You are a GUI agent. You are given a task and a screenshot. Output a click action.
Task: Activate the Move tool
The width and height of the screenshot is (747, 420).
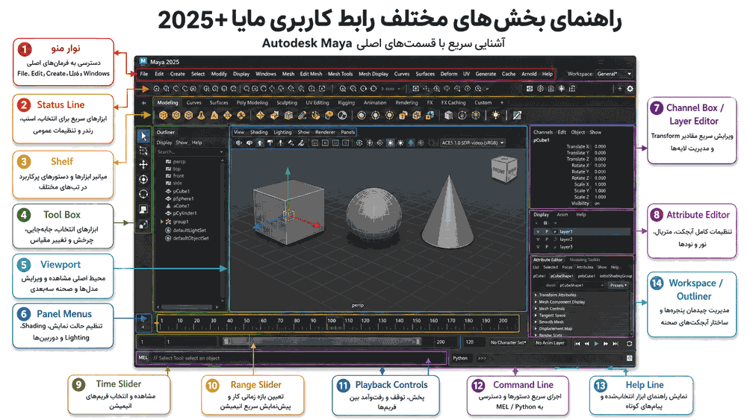[x=143, y=165]
